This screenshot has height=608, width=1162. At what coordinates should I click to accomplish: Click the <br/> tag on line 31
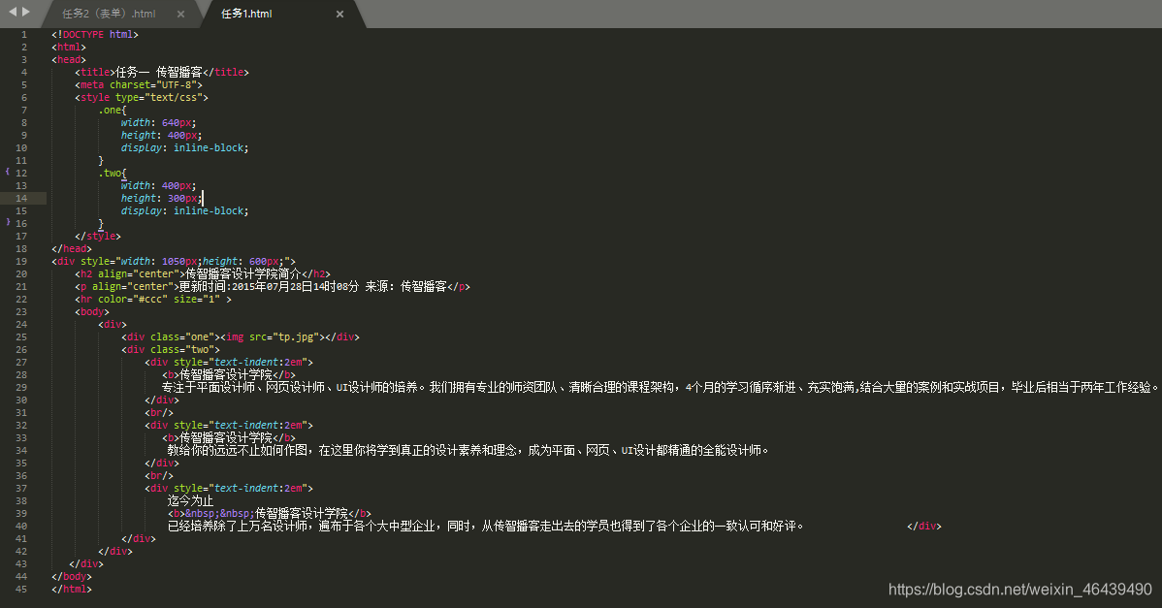[x=159, y=412]
